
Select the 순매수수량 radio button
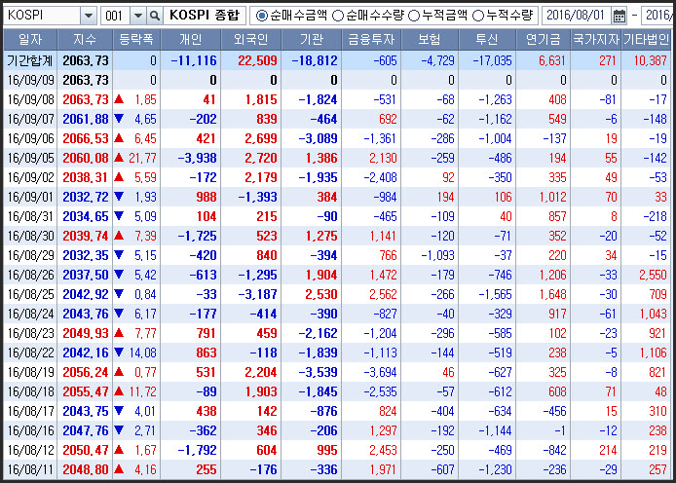(x=338, y=16)
